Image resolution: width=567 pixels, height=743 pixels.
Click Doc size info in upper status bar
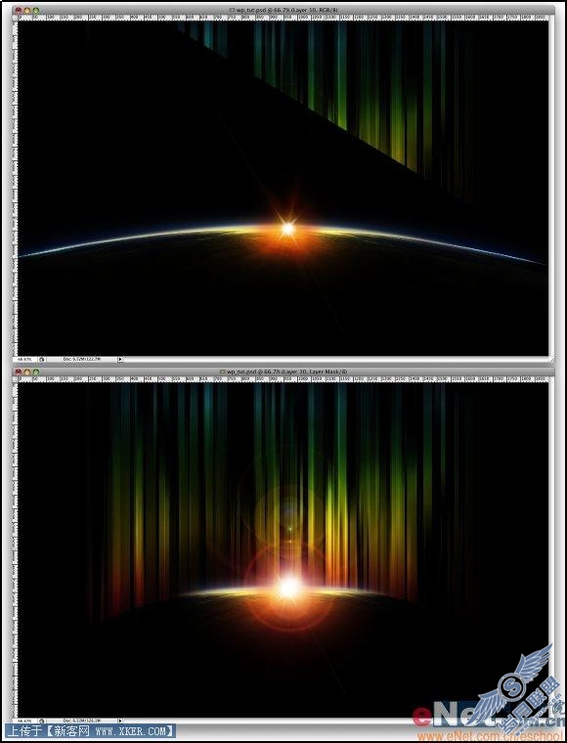click(81, 359)
